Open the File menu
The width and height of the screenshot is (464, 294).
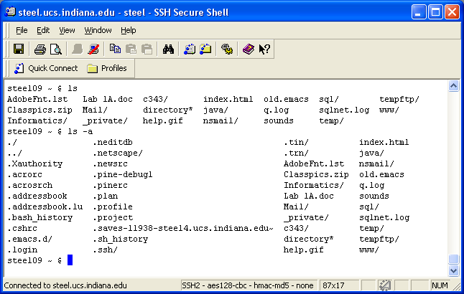pos(22,30)
